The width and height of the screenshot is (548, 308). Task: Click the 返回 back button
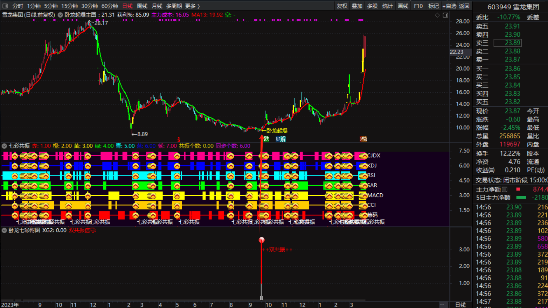[x=464, y=6]
